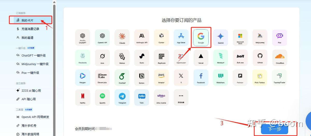Select the Amazon AWS product card
The height and width of the screenshot is (136, 311).
click(x=161, y=78)
